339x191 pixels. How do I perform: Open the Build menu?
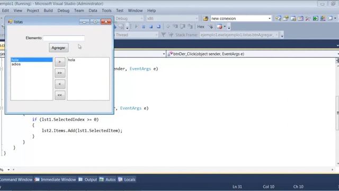tap(48, 11)
